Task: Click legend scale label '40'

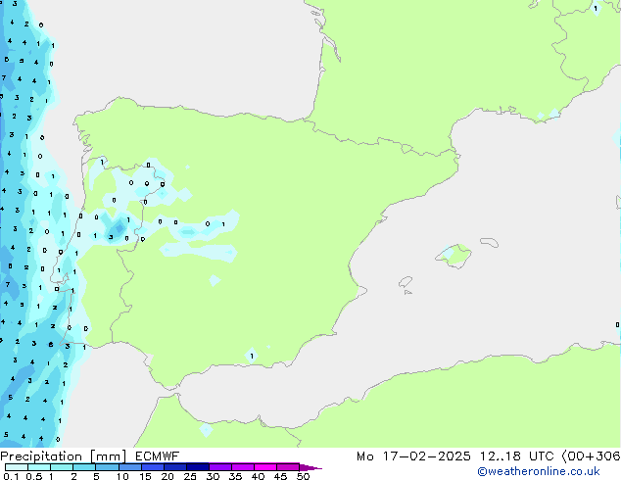Action: point(258,476)
